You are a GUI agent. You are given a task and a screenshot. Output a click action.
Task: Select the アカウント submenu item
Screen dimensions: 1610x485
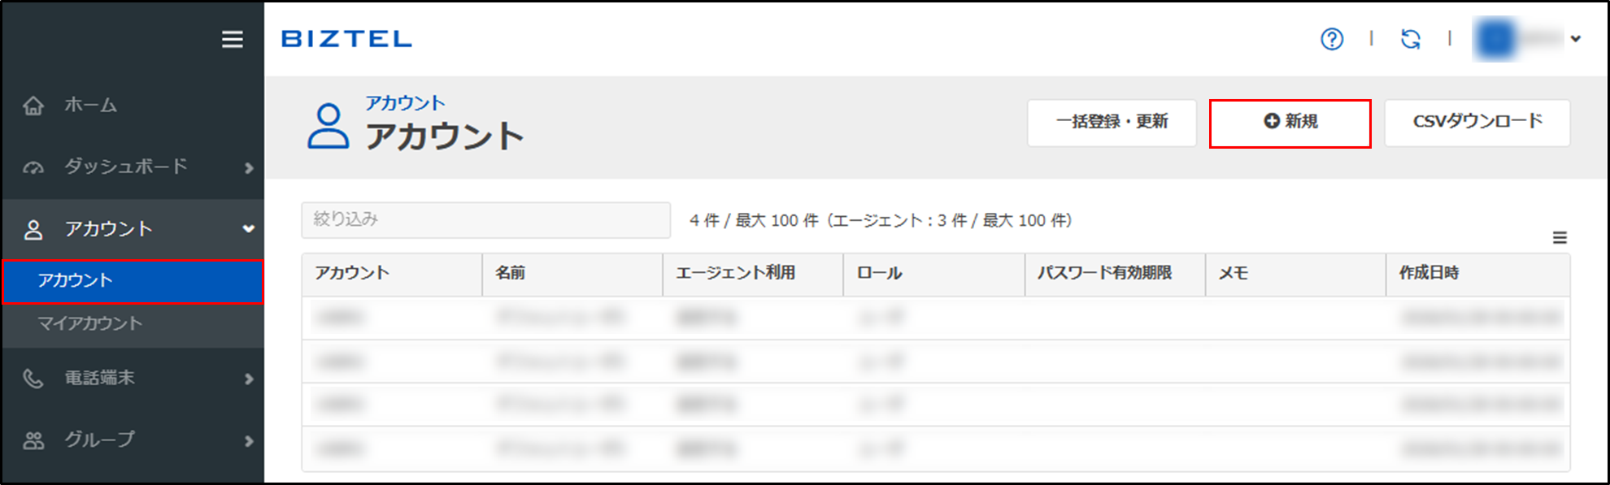pyautogui.click(x=76, y=281)
